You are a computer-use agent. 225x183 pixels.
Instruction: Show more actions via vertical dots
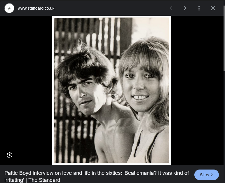point(199,8)
